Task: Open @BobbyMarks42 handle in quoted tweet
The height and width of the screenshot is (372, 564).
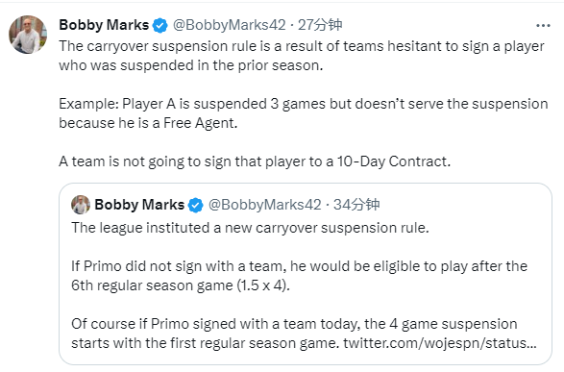Action: 265,205
